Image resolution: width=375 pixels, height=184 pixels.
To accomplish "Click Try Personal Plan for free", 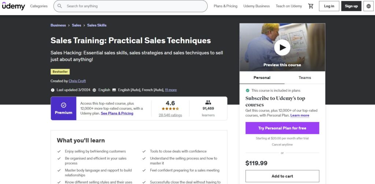I will [x=282, y=128].
